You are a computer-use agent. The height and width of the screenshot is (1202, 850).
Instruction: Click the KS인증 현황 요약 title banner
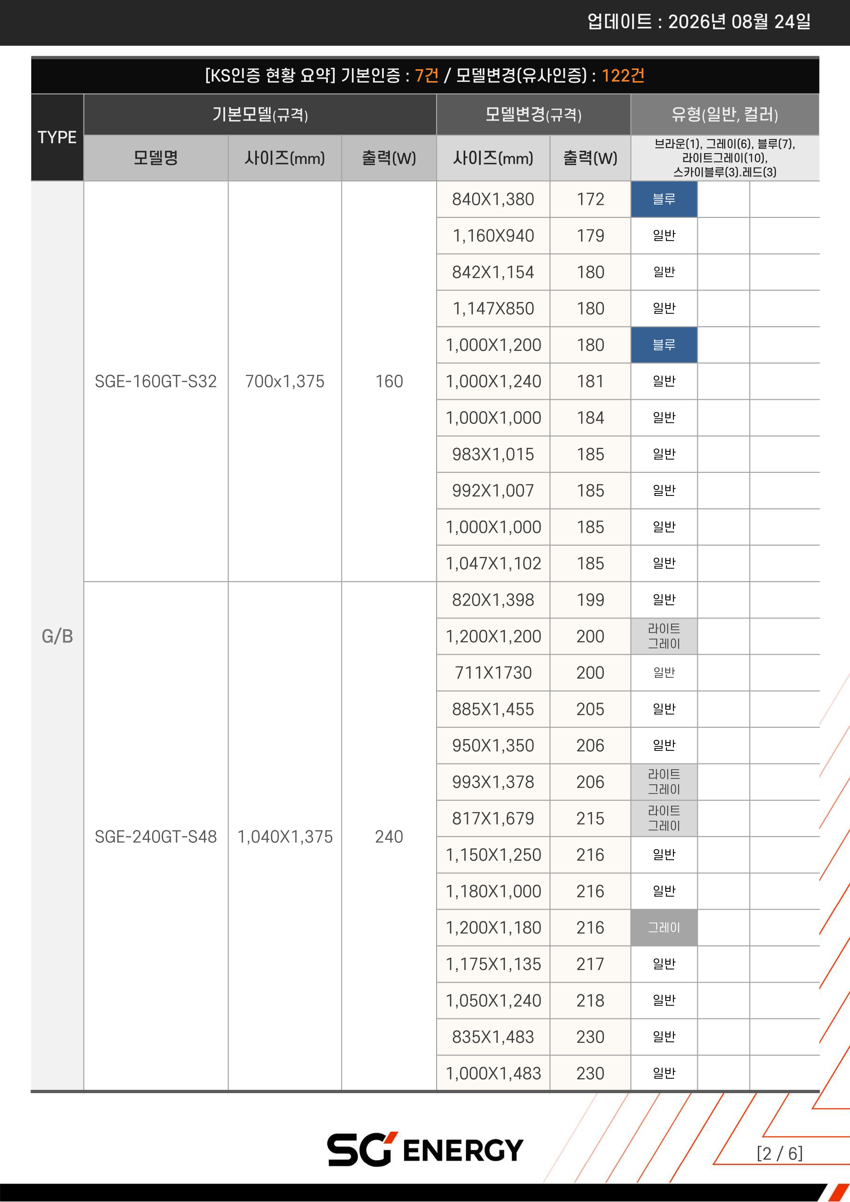coord(425,75)
